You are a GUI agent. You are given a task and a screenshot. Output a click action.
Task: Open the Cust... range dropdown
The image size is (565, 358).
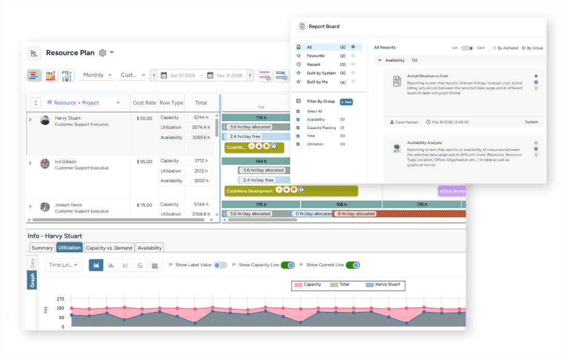tap(133, 75)
